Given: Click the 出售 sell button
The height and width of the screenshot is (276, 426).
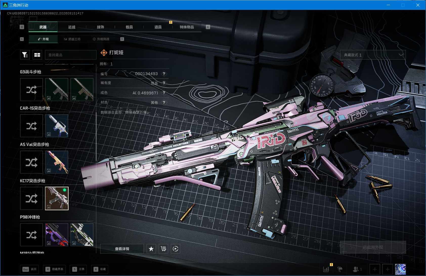Looking at the screenshot, I should 79,269.
